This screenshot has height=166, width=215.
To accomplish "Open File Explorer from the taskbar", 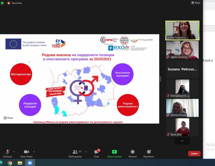I will coord(20,163).
